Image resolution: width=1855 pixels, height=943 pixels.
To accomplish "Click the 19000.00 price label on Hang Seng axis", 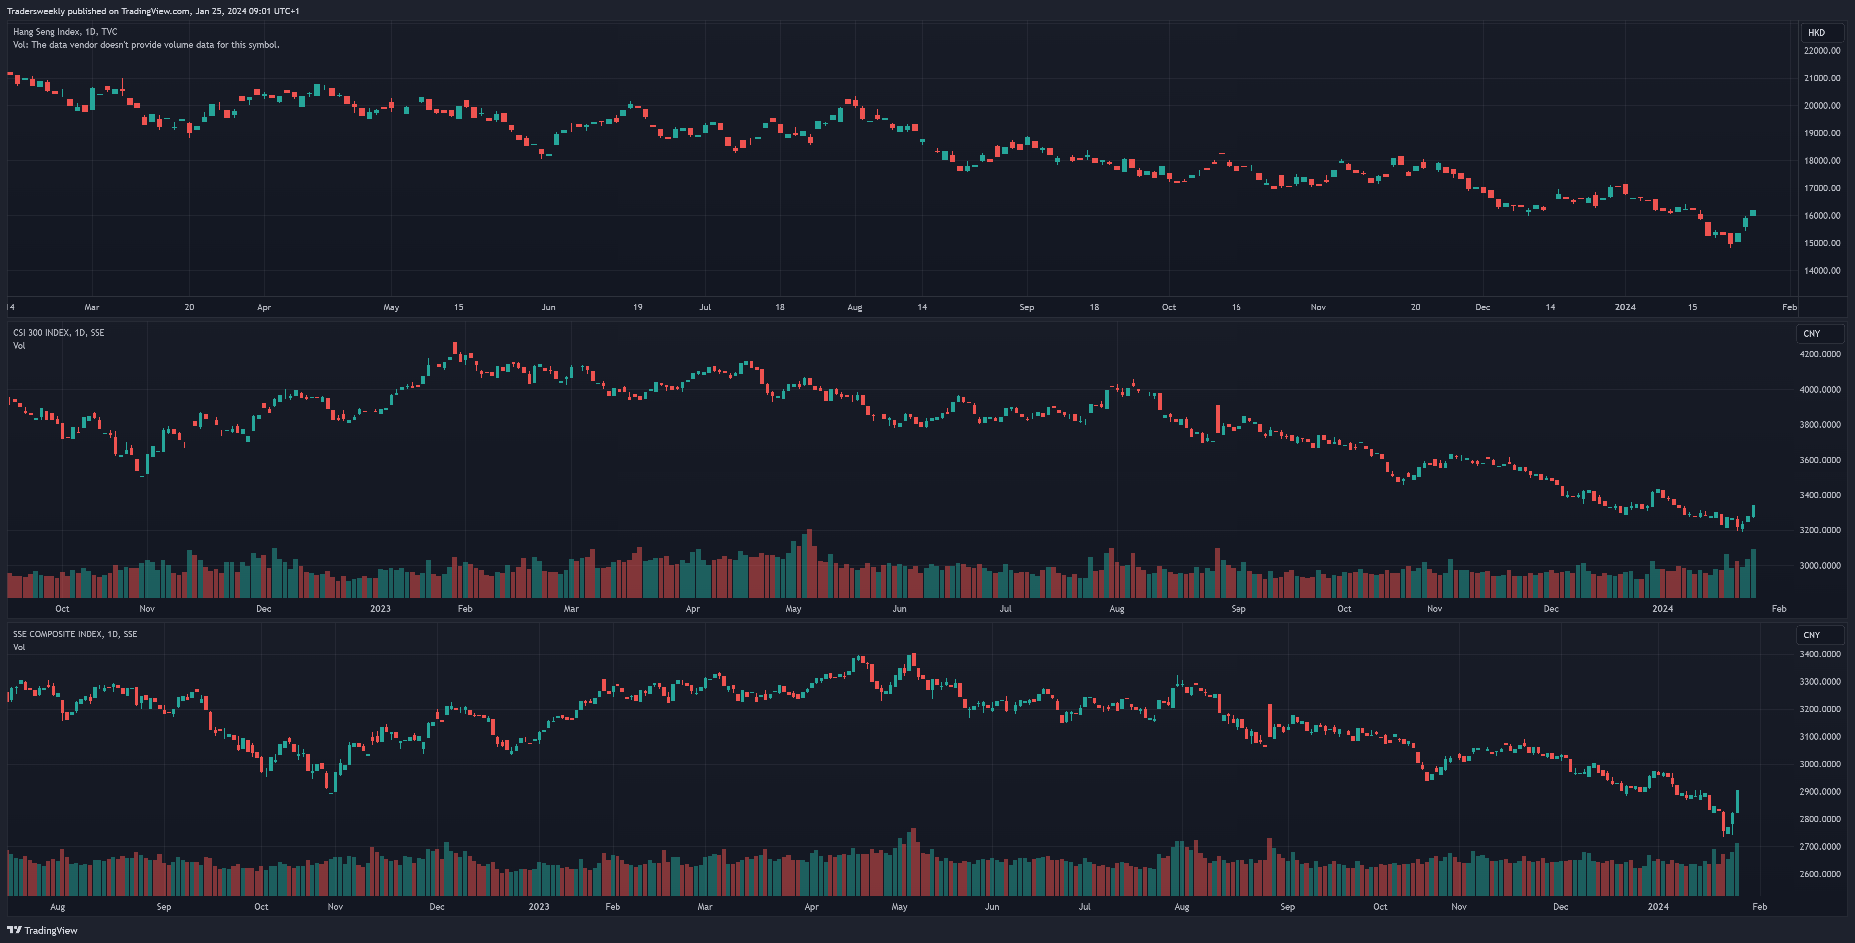I will click(x=1822, y=133).
